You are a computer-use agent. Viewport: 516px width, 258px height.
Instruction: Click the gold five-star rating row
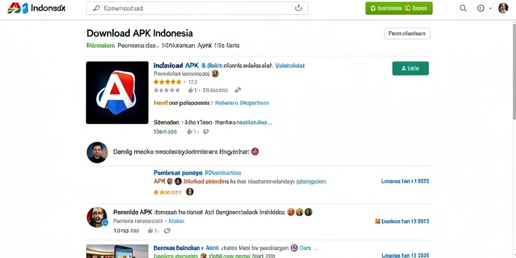coord(167,82)
